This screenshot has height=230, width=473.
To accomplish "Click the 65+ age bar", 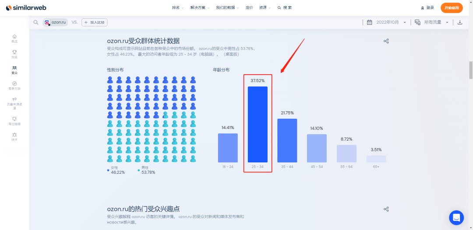I will click(376, 159).
